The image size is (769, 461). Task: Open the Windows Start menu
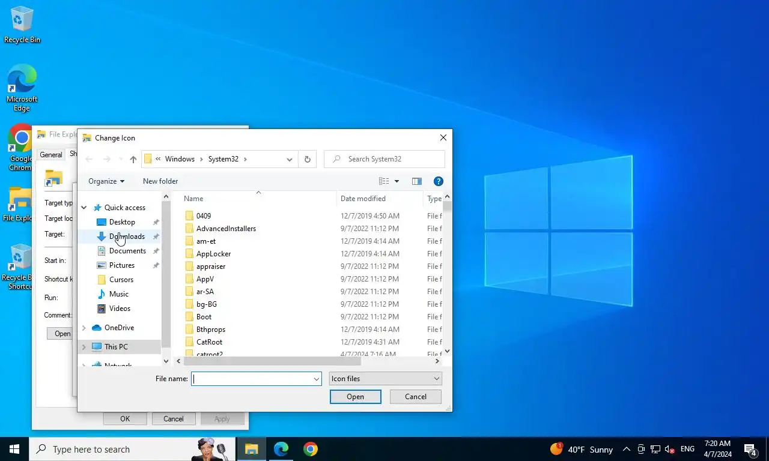click(14, 449)
